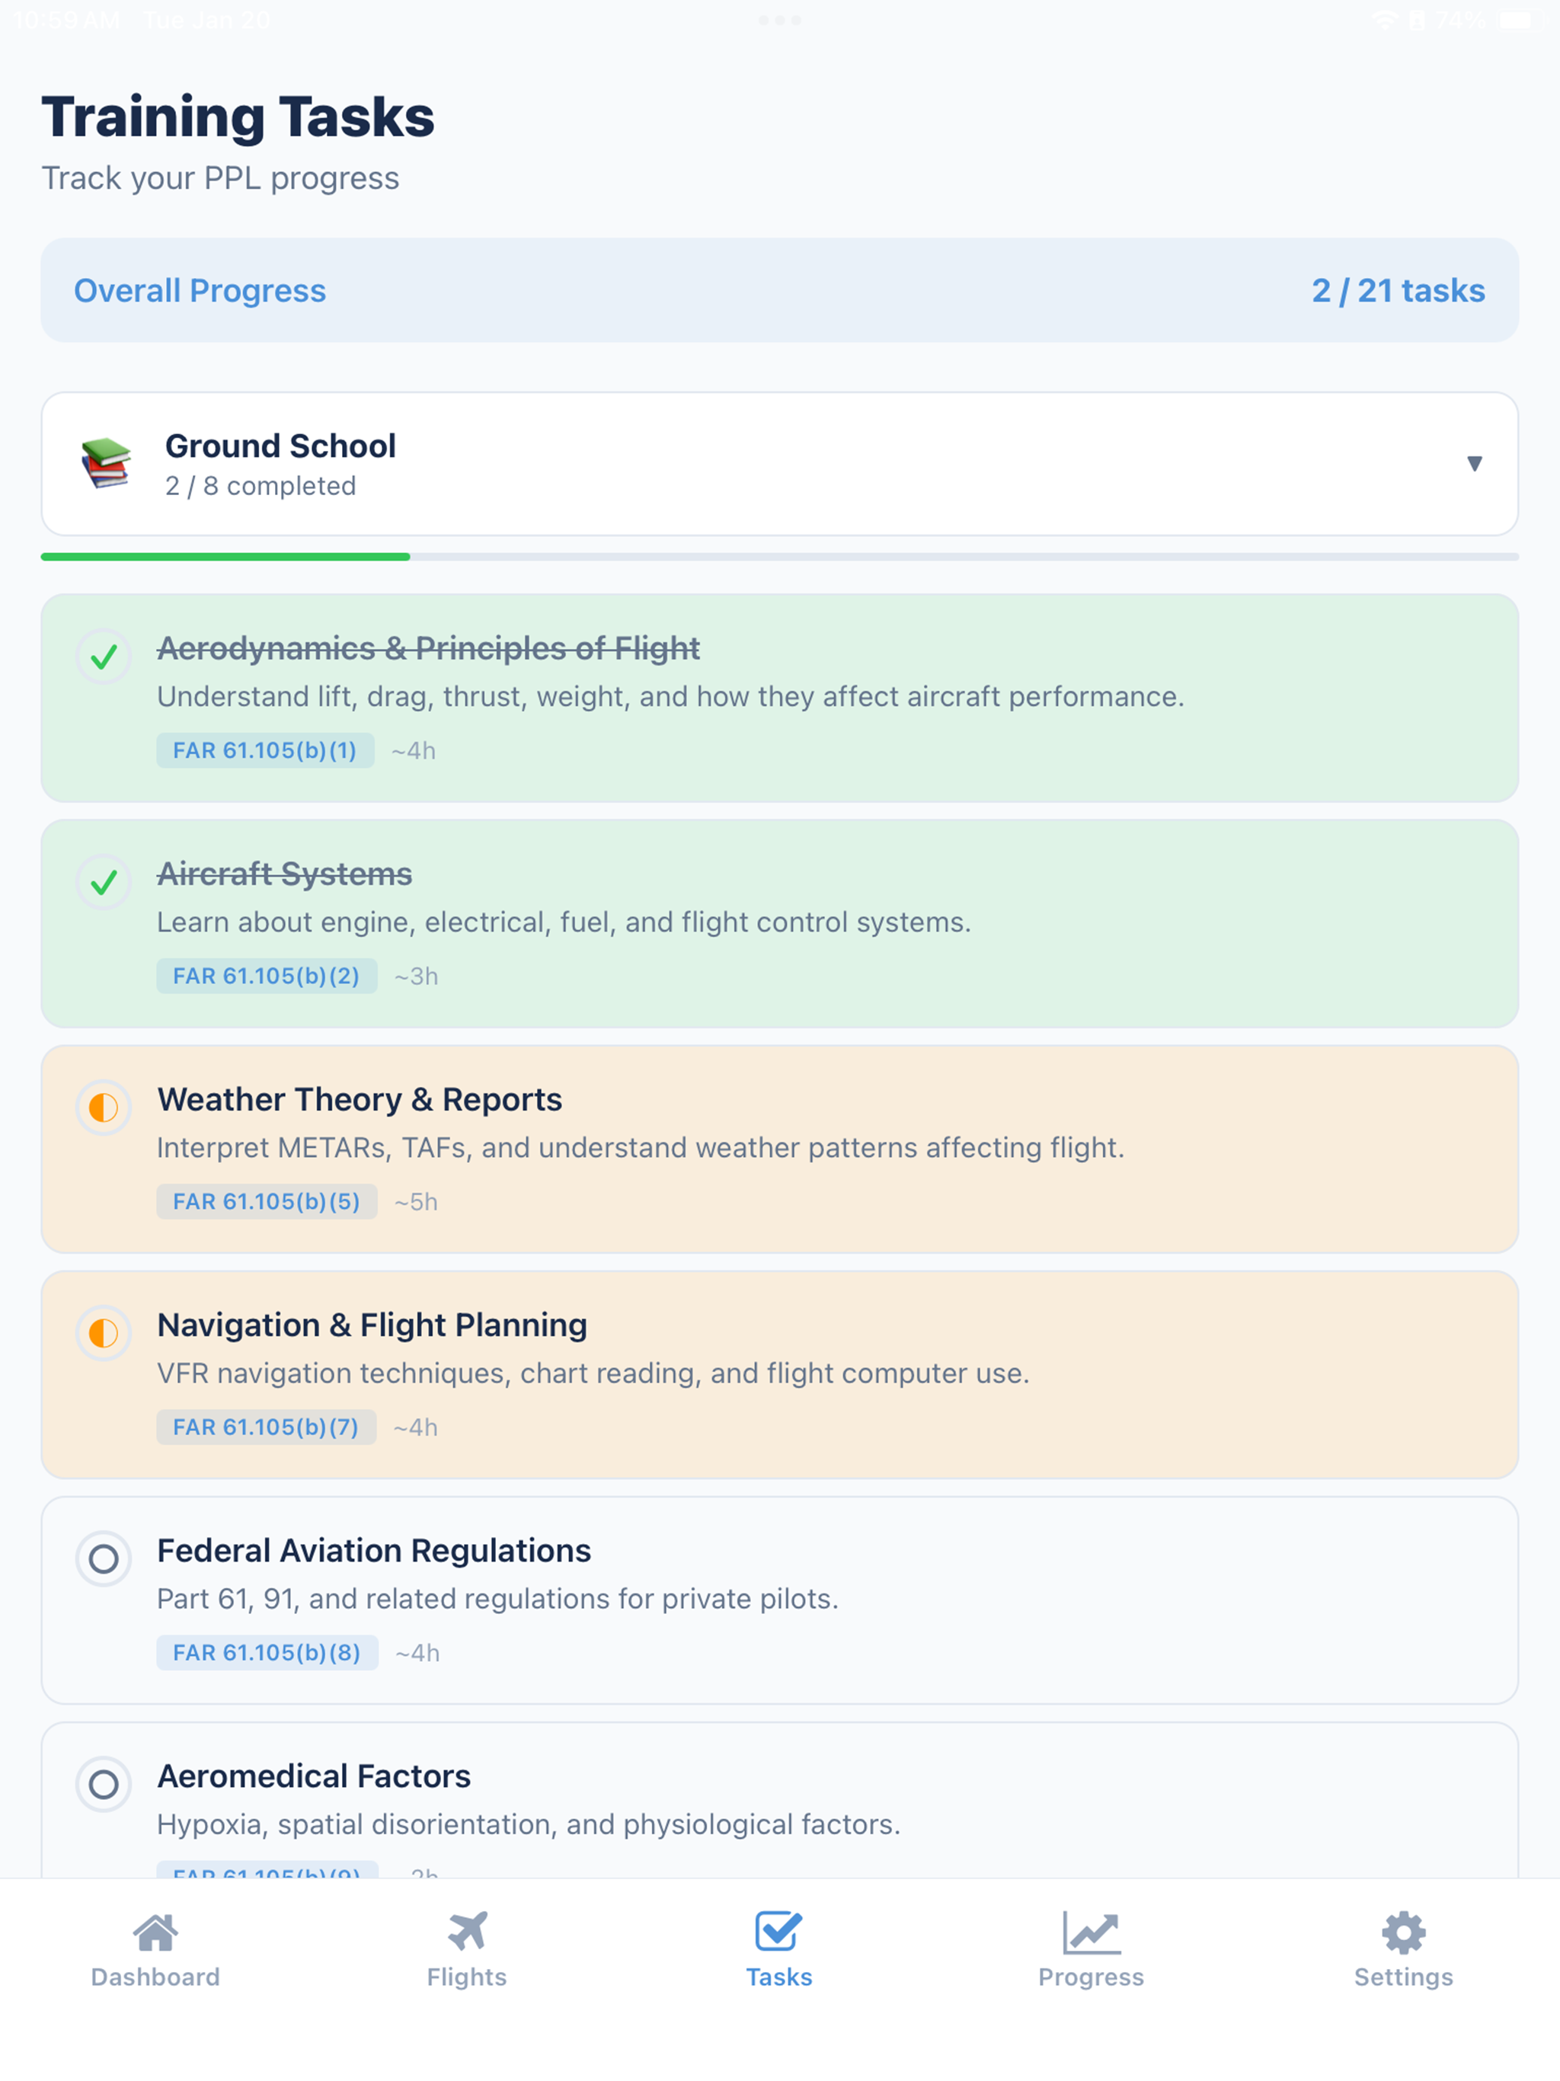Tap the 2 / 8 completed text
This screenshot has height=2081, width=1560.
(x=261, y=487)
